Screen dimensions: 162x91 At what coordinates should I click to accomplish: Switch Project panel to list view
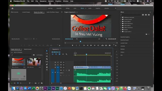coord(15,83)
